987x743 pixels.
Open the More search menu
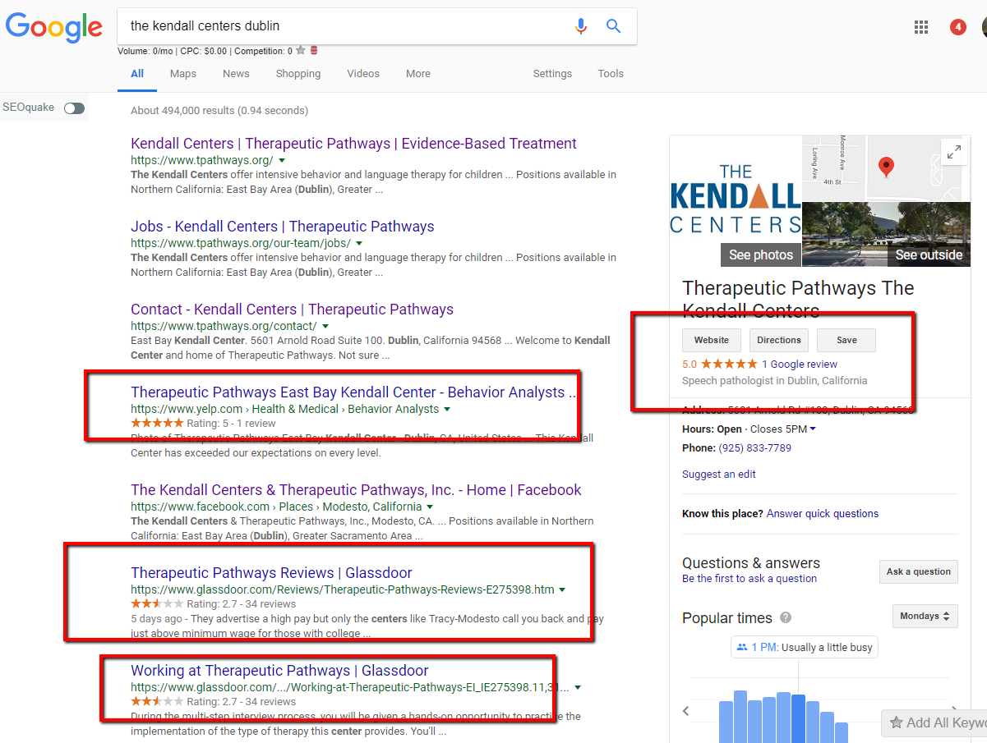click(x=418, y=74)
